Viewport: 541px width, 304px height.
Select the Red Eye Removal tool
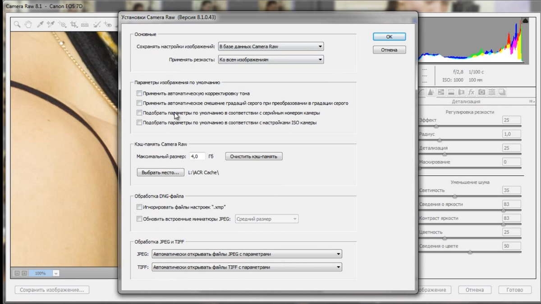click(108, 25)
